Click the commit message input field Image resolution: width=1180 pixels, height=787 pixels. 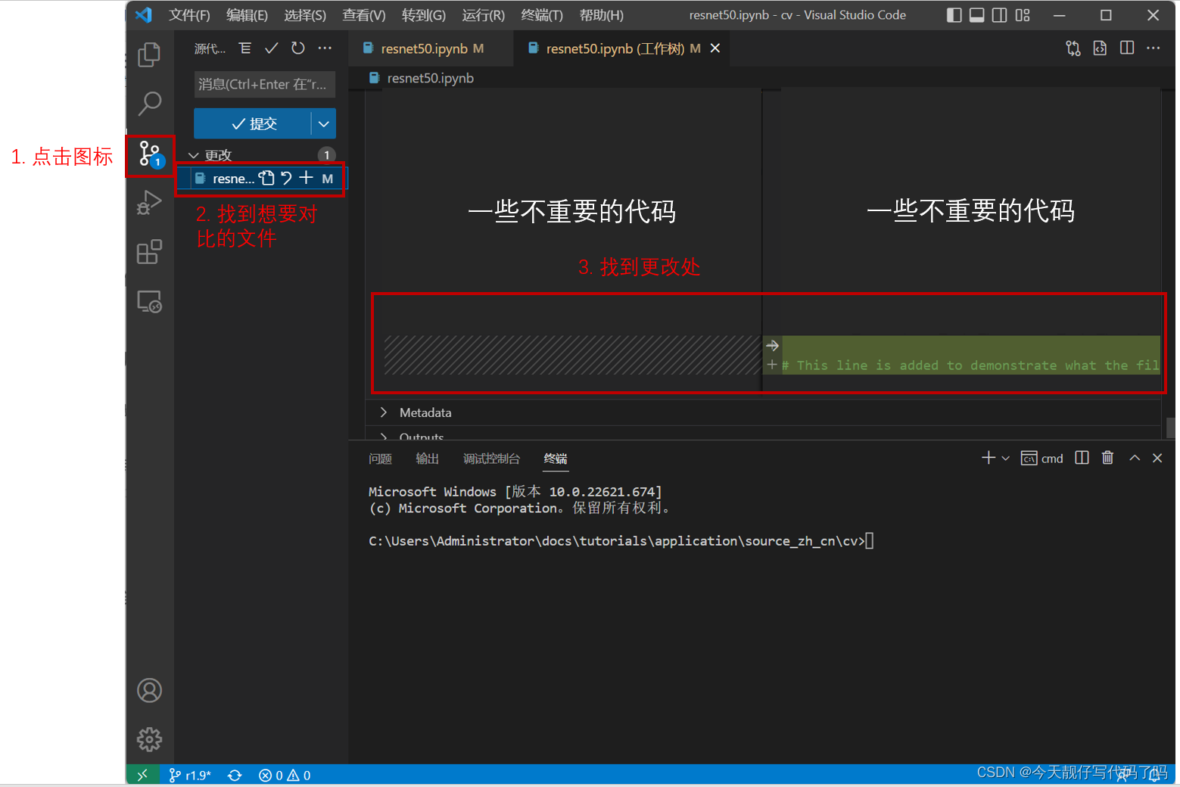point(265,84)
